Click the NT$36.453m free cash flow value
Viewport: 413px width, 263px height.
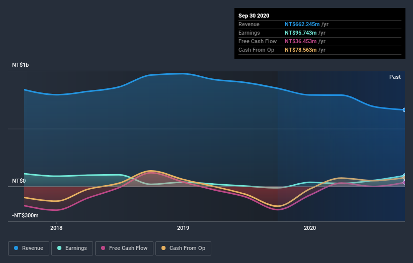click(x=300, y=41)
